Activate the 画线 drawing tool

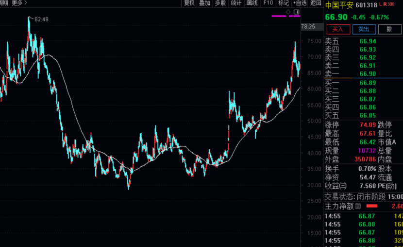[252, 3]
